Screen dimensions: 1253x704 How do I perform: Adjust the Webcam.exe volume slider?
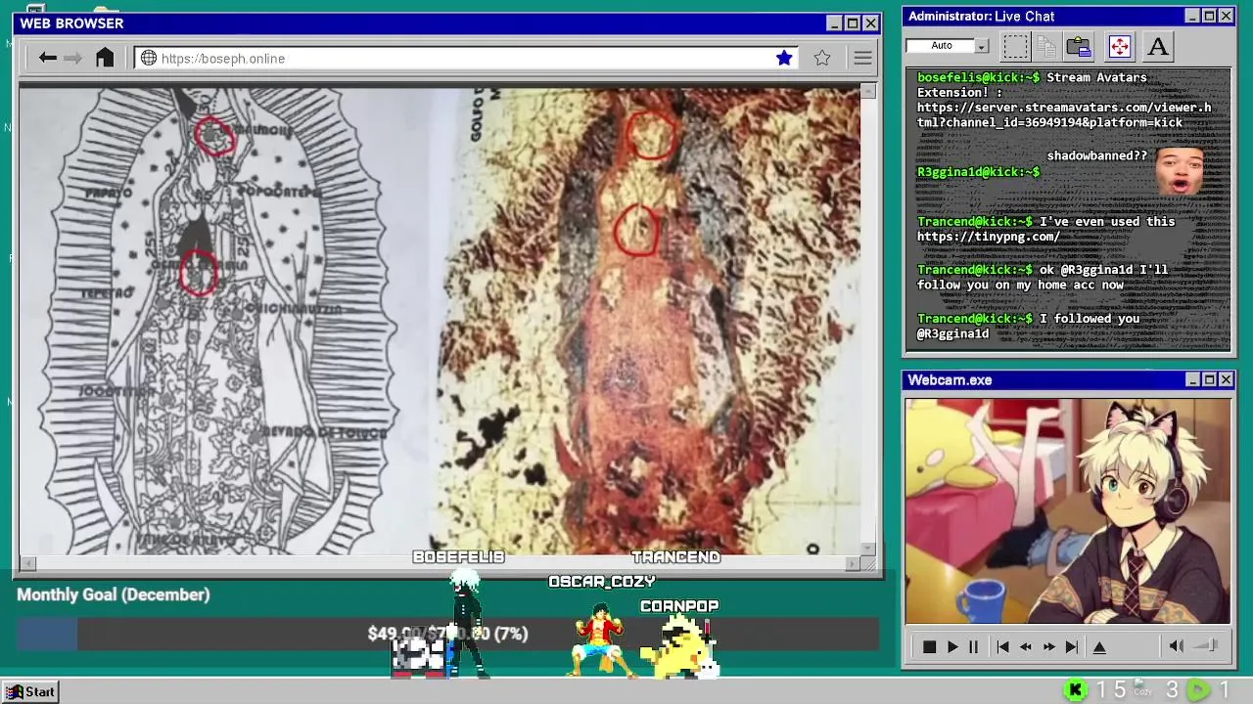tap(1207, 645)
